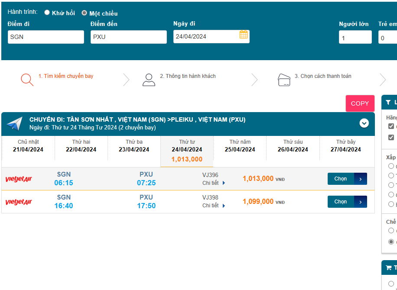Collapse the departure flights panel chevron
Viewport: 397px width, 290px height.
click(x=364, y=123)
